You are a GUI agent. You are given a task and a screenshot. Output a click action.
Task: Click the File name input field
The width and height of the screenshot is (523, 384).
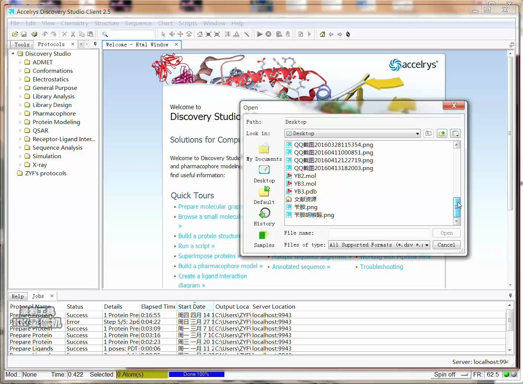[379, 233]
